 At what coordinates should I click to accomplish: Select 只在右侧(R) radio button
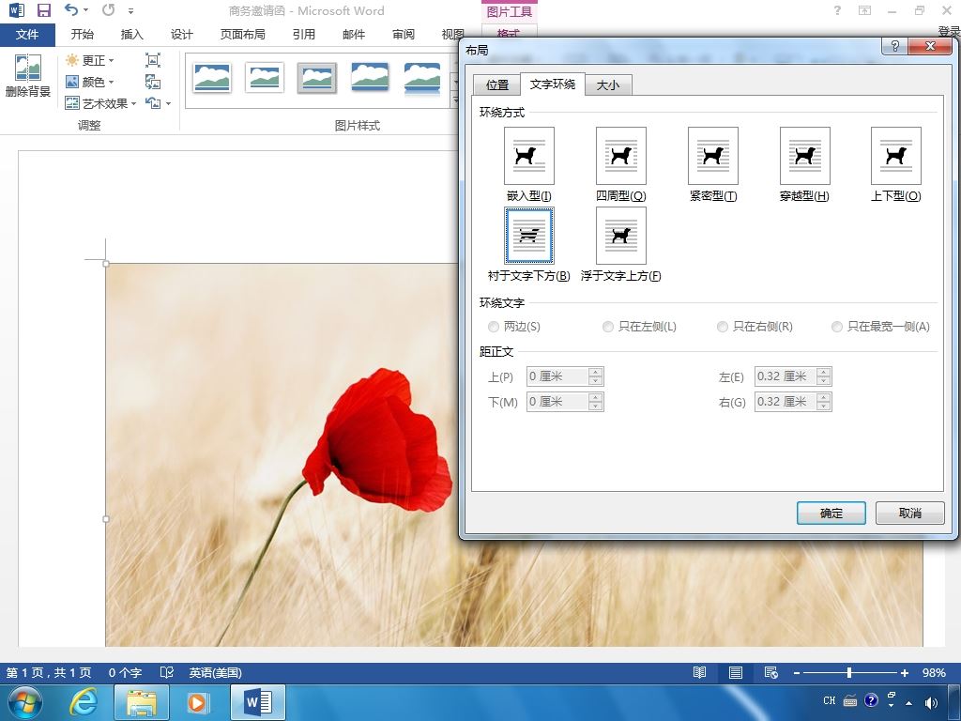(x=723, y=327)
